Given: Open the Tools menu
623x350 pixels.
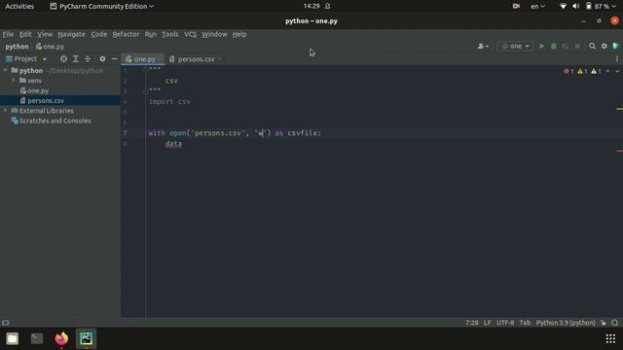Looking at the screenshot, I should (170, 34).
